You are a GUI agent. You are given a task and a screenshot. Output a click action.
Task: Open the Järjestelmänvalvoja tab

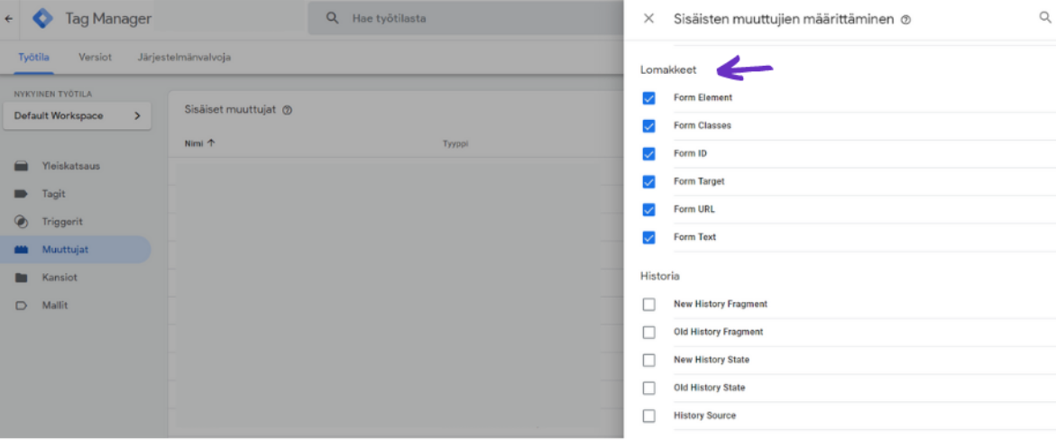pos(184,57)
